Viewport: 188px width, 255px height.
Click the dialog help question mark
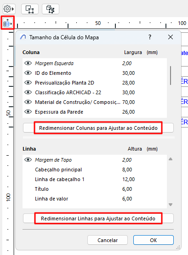pyautogui.click(x=150, y=37)
